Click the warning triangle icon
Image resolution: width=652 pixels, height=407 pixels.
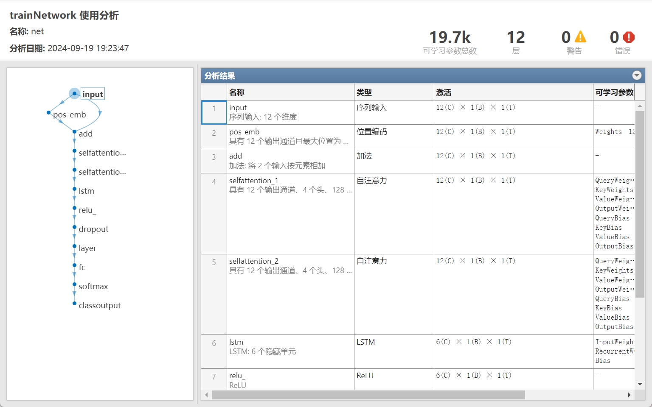click(579, 37)
